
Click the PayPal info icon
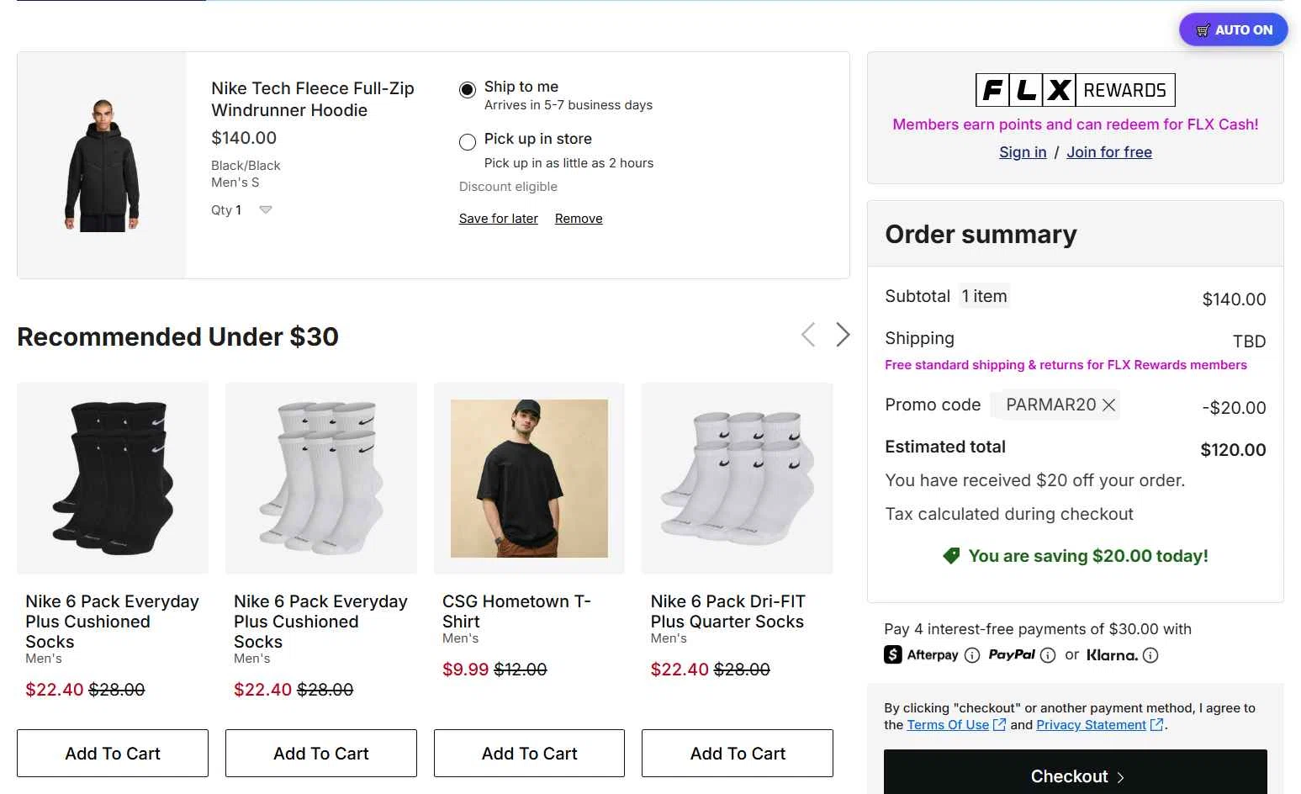pyautogui.click(x=1048, y=655)
